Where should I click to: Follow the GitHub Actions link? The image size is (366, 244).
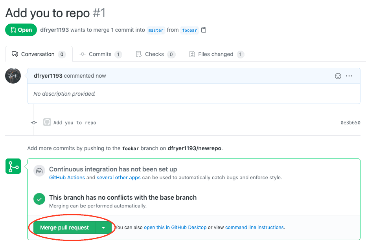(x=67, y=177)
